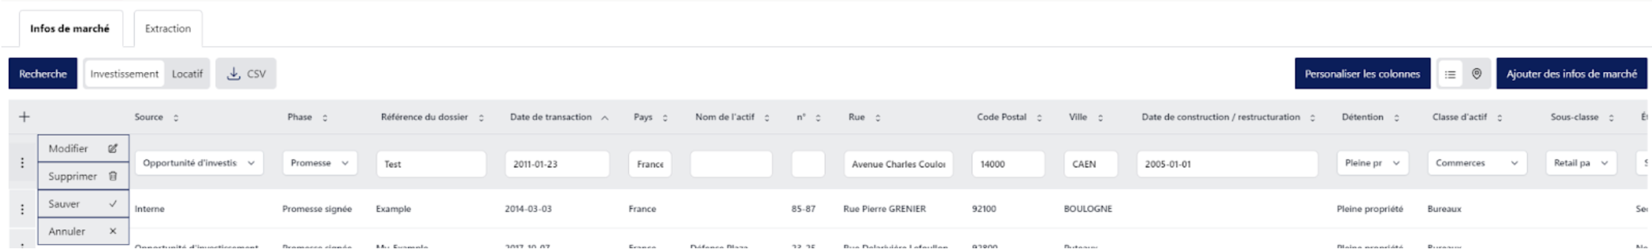Select Supprimer from the row menu

point(83,176)
